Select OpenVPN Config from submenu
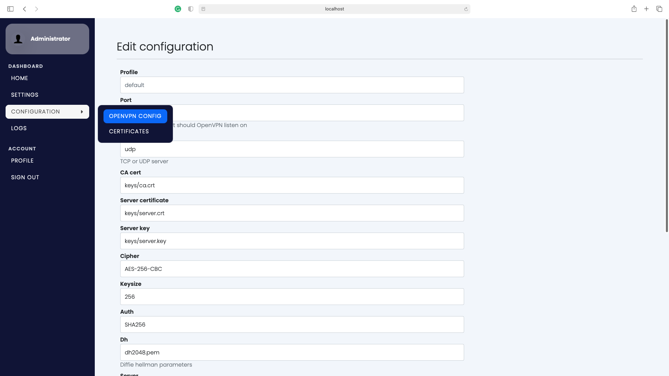 (x=135, y=116)
